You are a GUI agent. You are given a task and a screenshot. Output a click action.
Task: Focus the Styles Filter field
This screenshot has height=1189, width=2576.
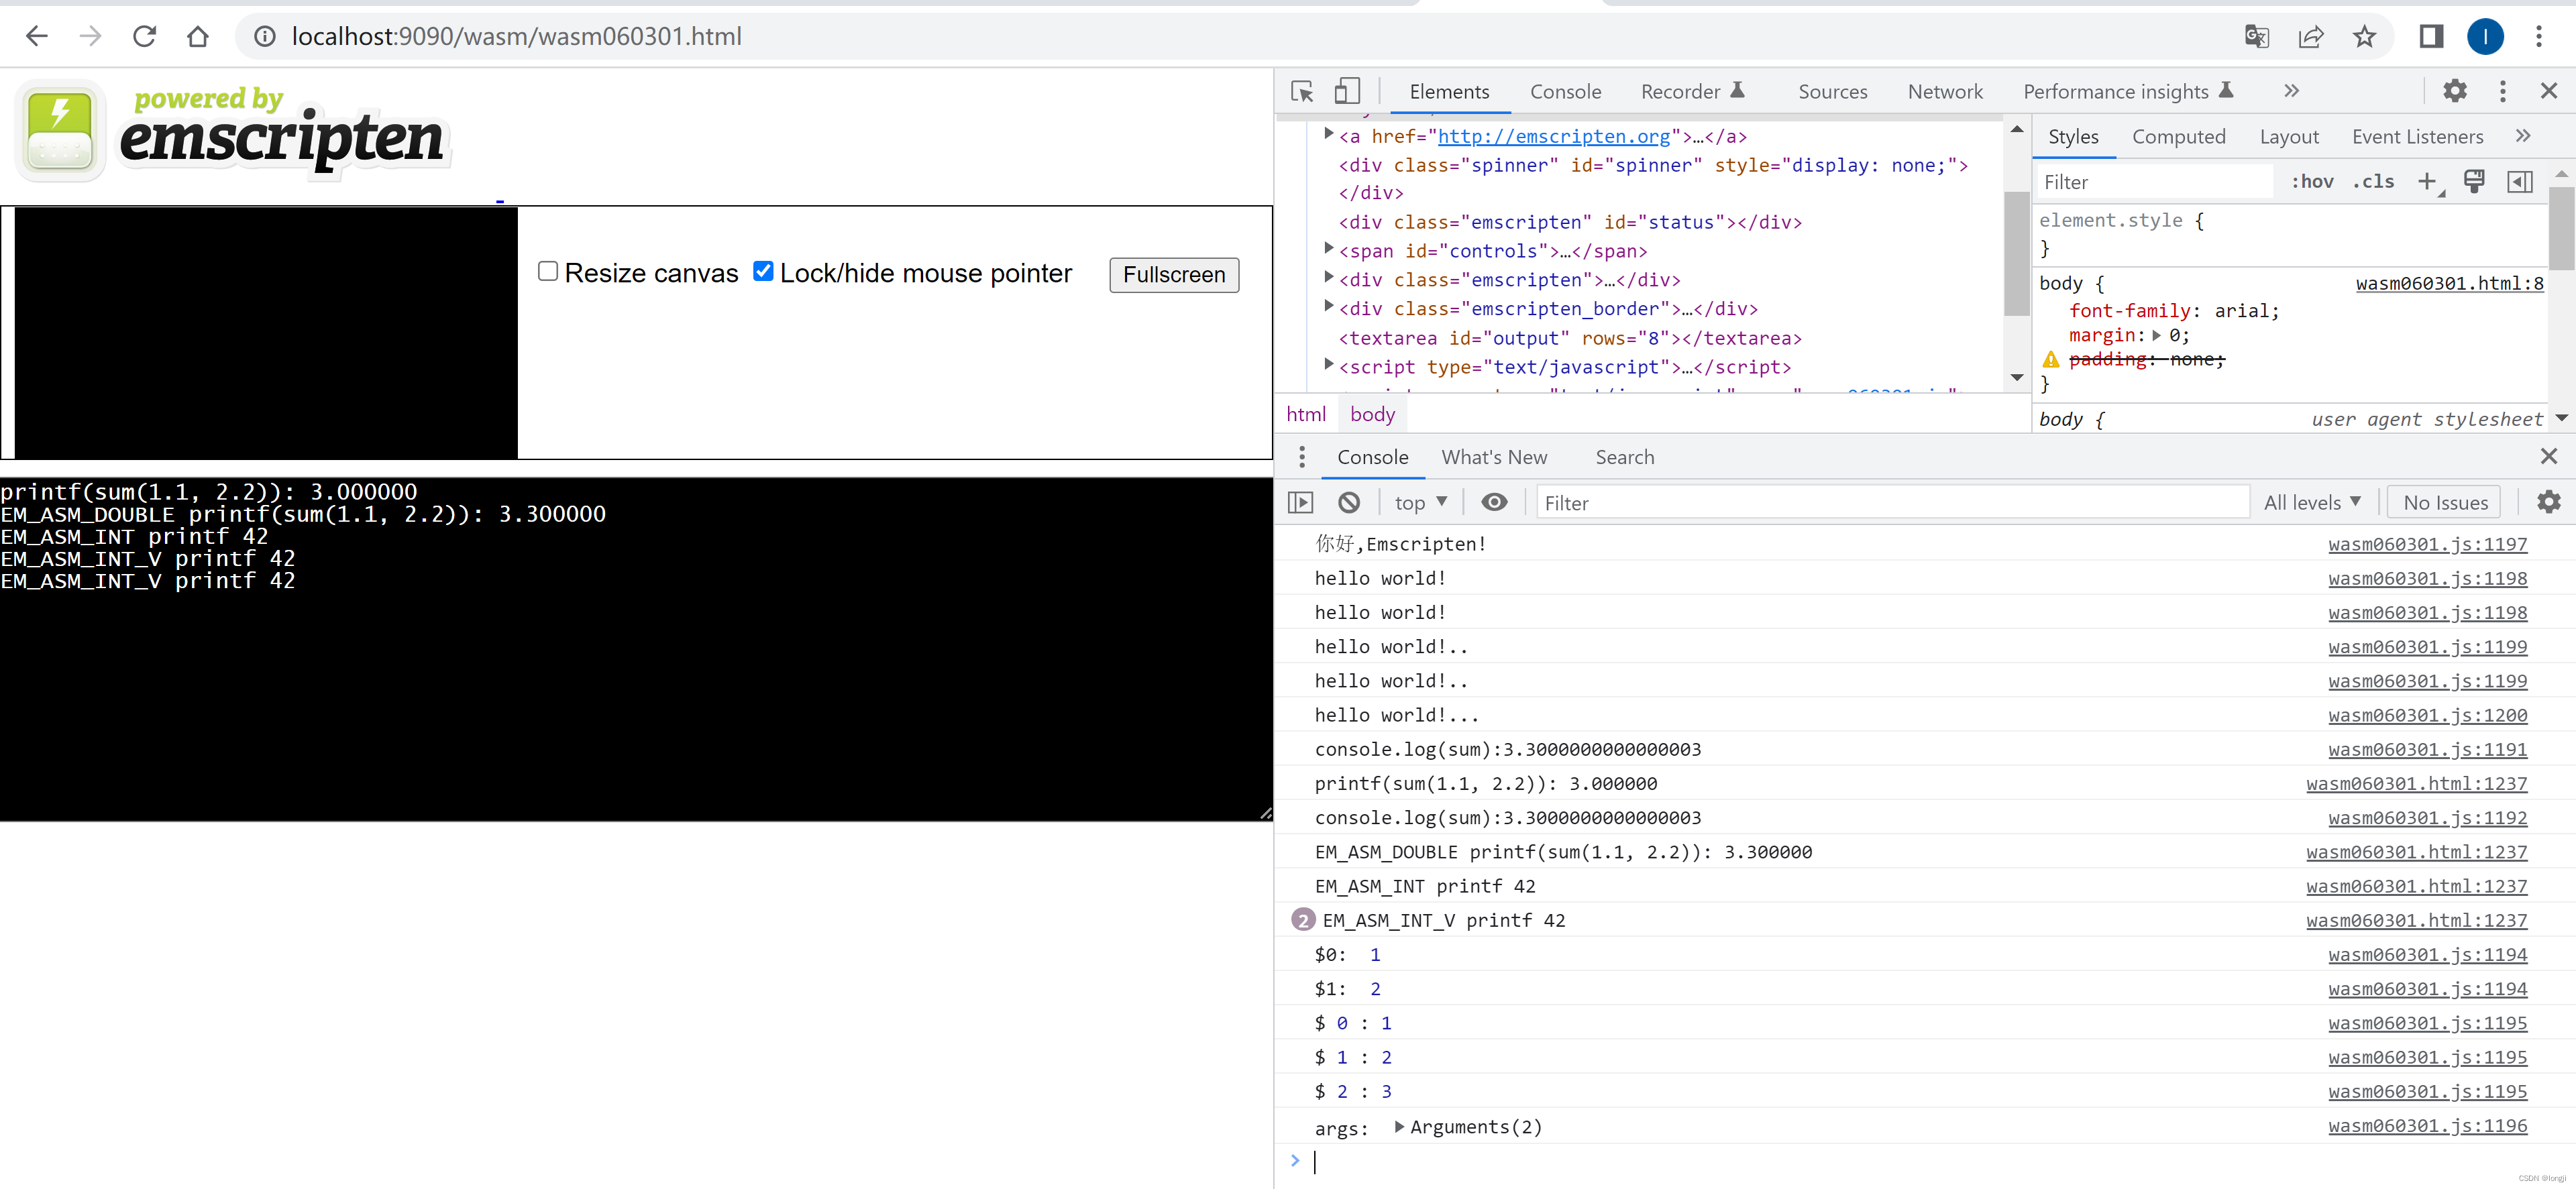click(2155, 181)
